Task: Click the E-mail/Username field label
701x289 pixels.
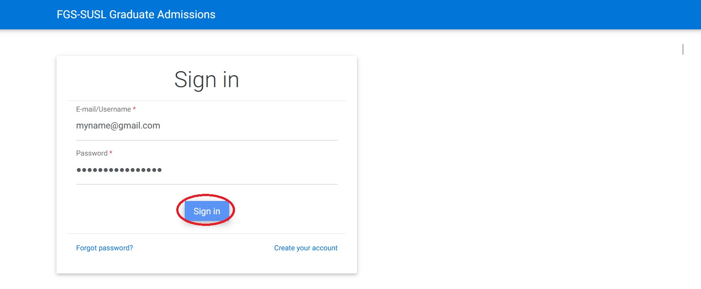Action: click(x=103, y=109)
